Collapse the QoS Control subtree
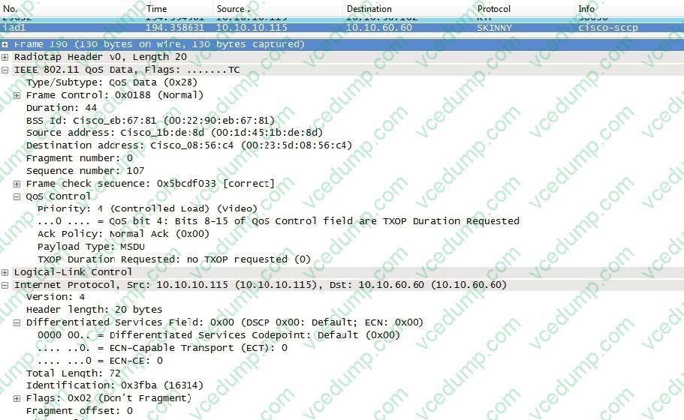684x420 pixels. tap(17, 196)
